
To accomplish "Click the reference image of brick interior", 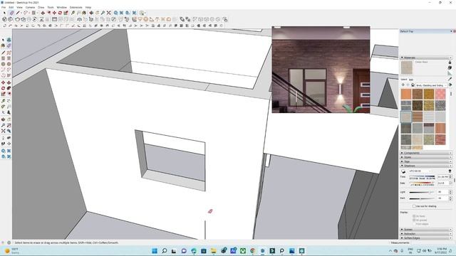I will 321,70.
